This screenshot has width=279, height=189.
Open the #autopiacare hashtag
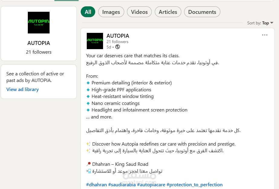pos(151,185)
